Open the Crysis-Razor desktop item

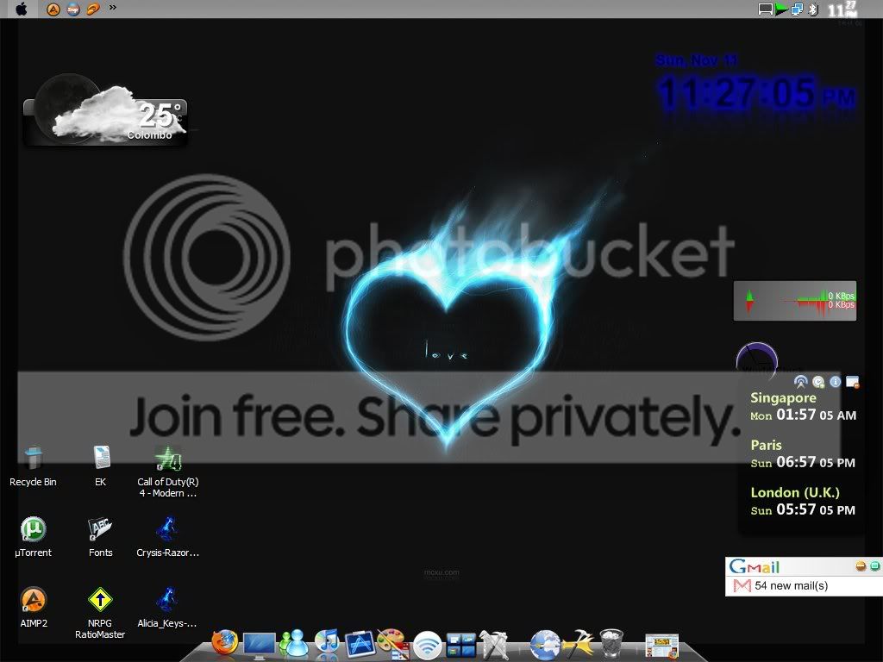pyautogui.click(x=168, y=537)
